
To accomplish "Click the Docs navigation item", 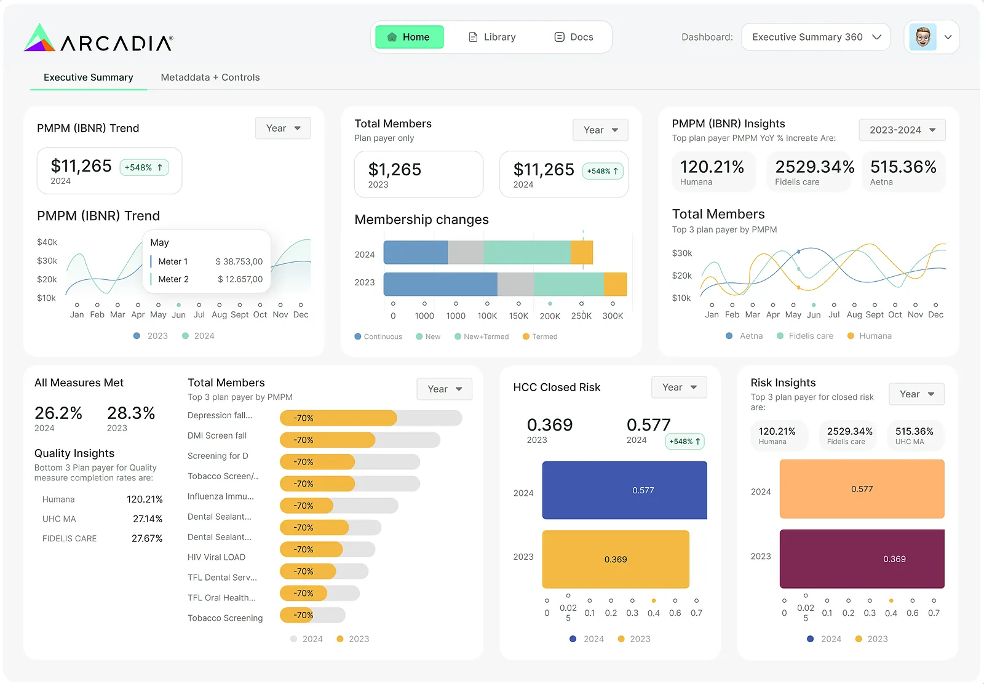I will pos(574,37).
